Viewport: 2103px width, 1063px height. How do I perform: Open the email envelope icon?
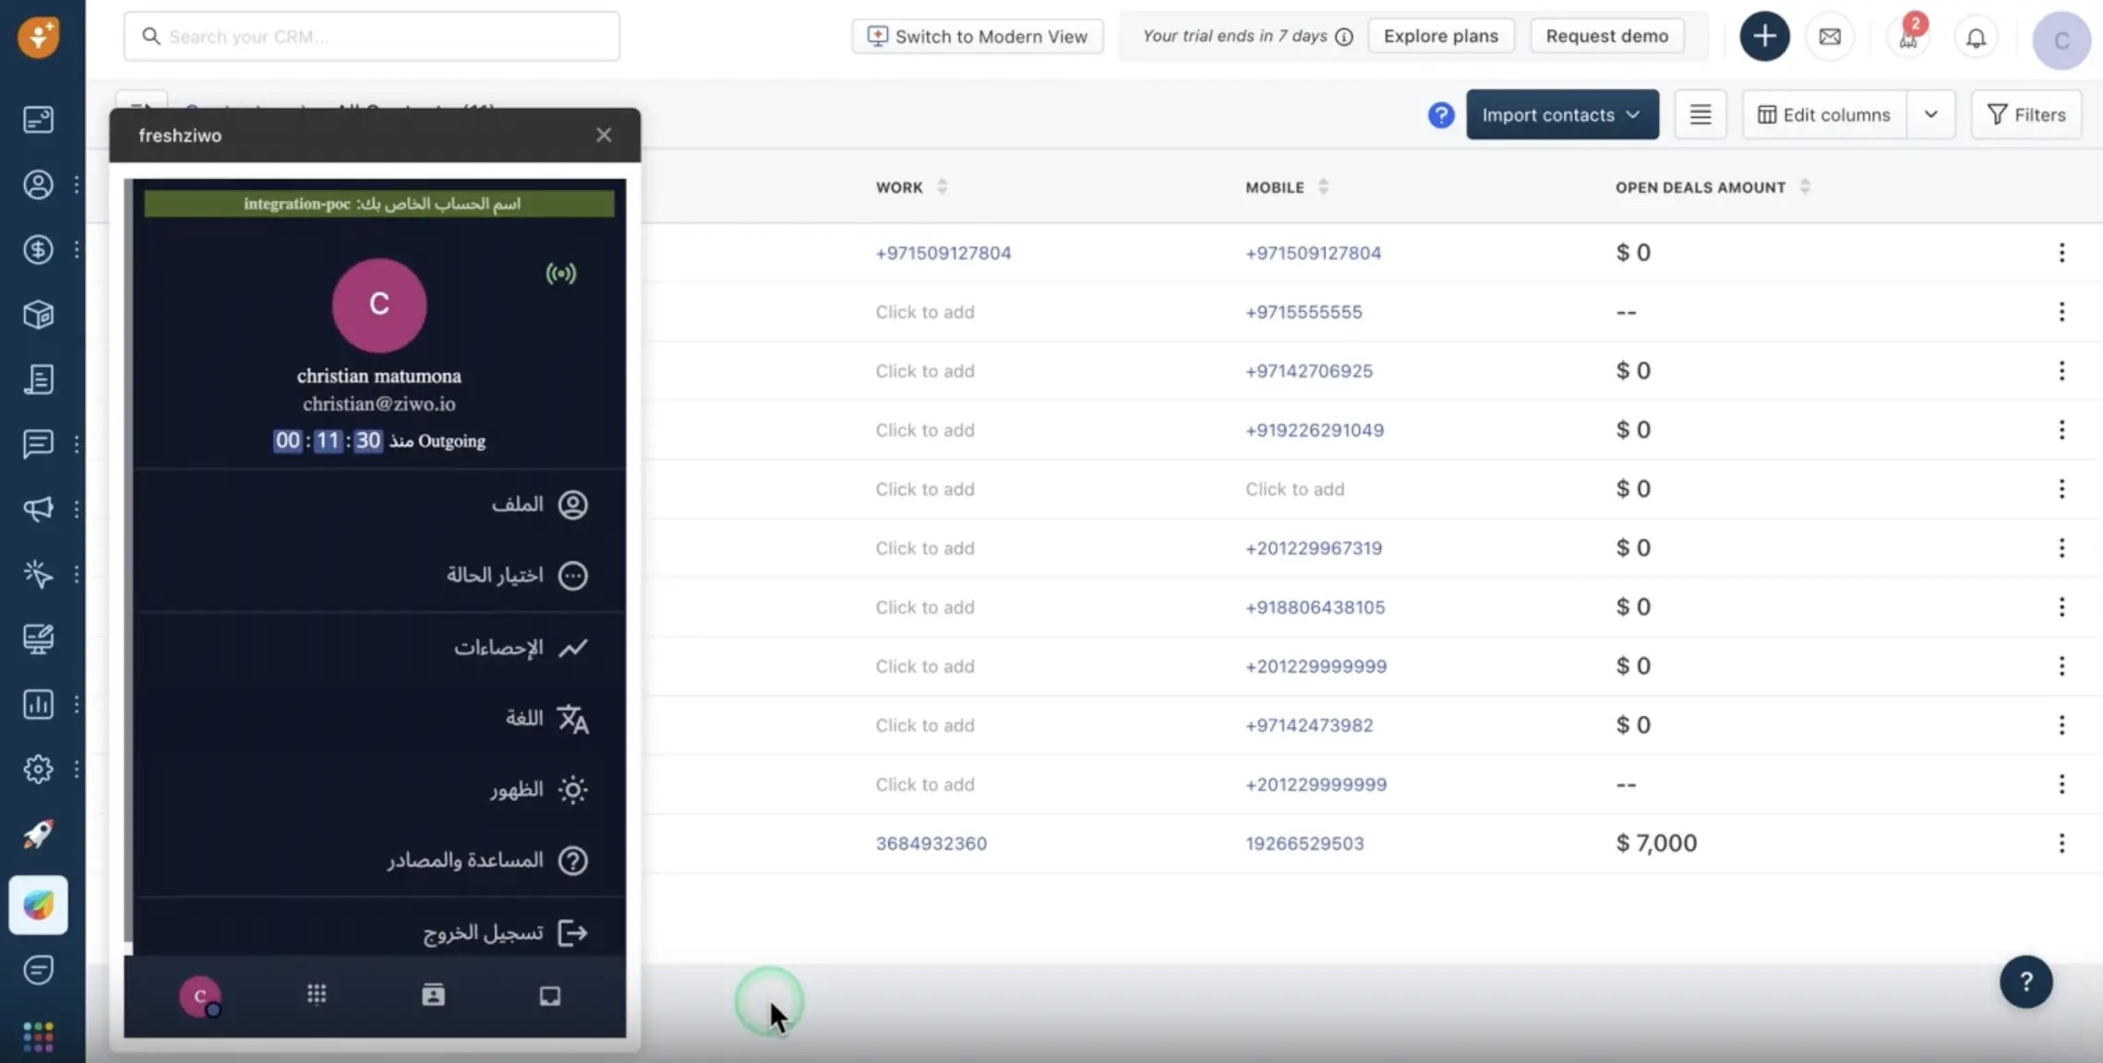click(x=1829, y=37)
